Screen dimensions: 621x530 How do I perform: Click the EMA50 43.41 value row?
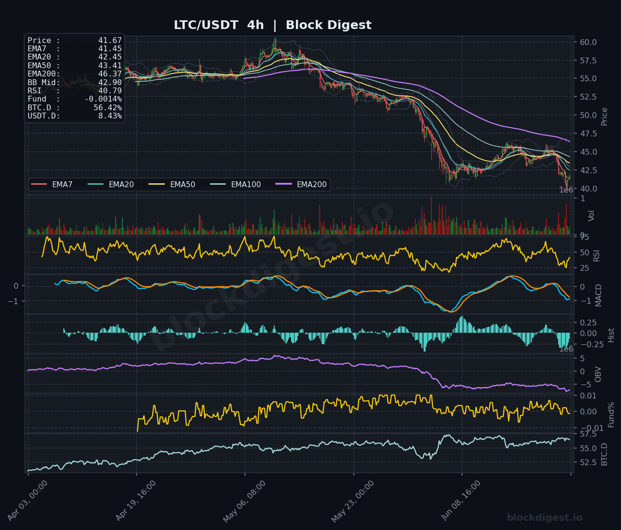[74, 66]
